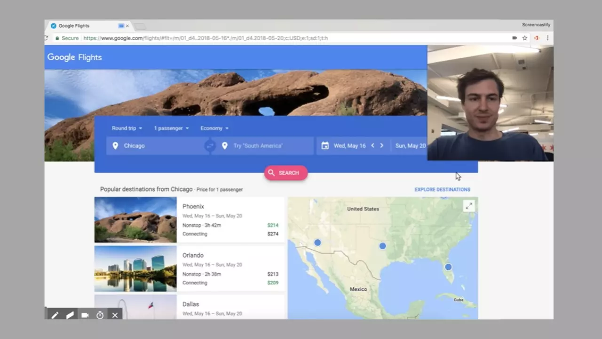Image resolution: width=602 pixels, height=339 pixels.
Task: Click the Screencastify extension label
Action: point(536,25)
